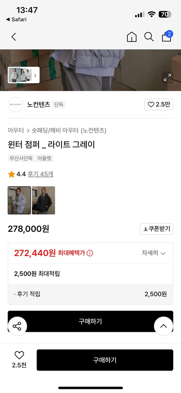Tap the 쿠폰받기 coupon button
Image resolution: width=181 pixels, height=393 pixels.
pos(156,229)
